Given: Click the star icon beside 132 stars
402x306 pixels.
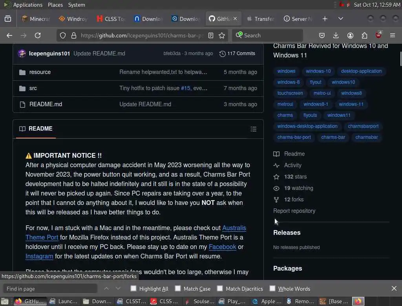Looking at the screenshot, I should tap(276, 177).
